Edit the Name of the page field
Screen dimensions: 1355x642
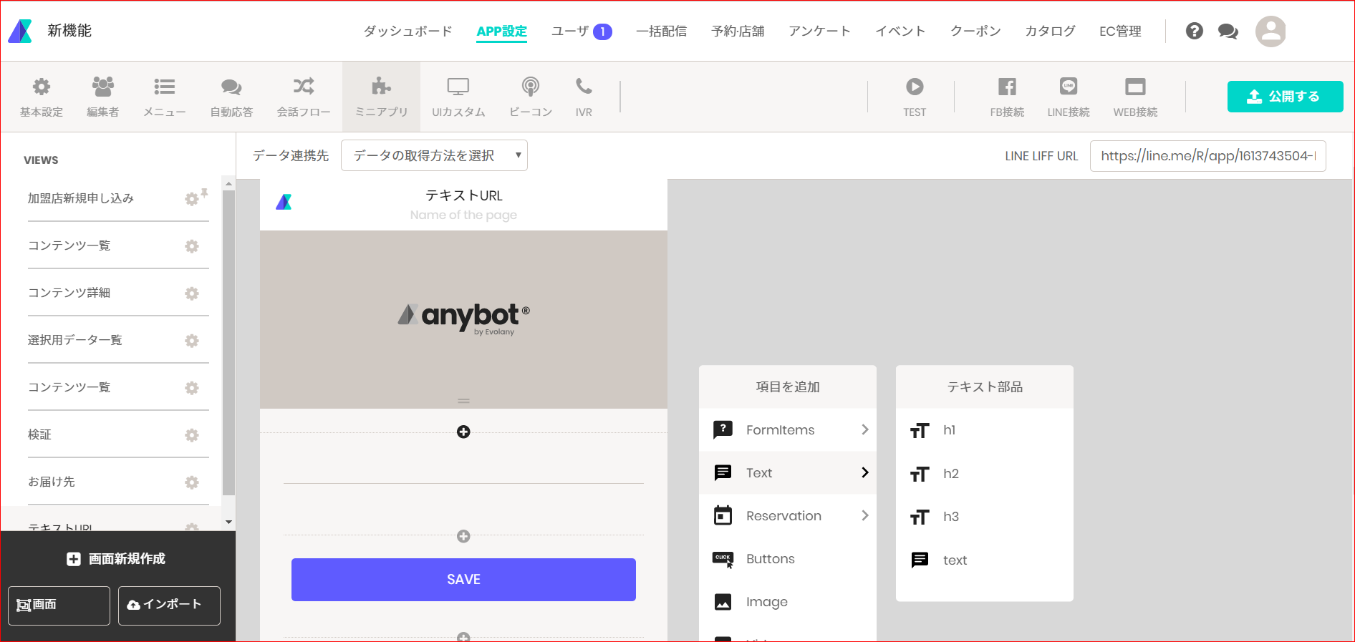[x=463, y=215]
